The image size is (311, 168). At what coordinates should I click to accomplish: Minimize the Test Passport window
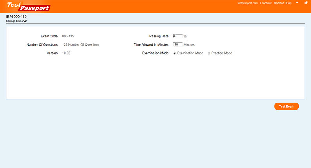[297, 3]
